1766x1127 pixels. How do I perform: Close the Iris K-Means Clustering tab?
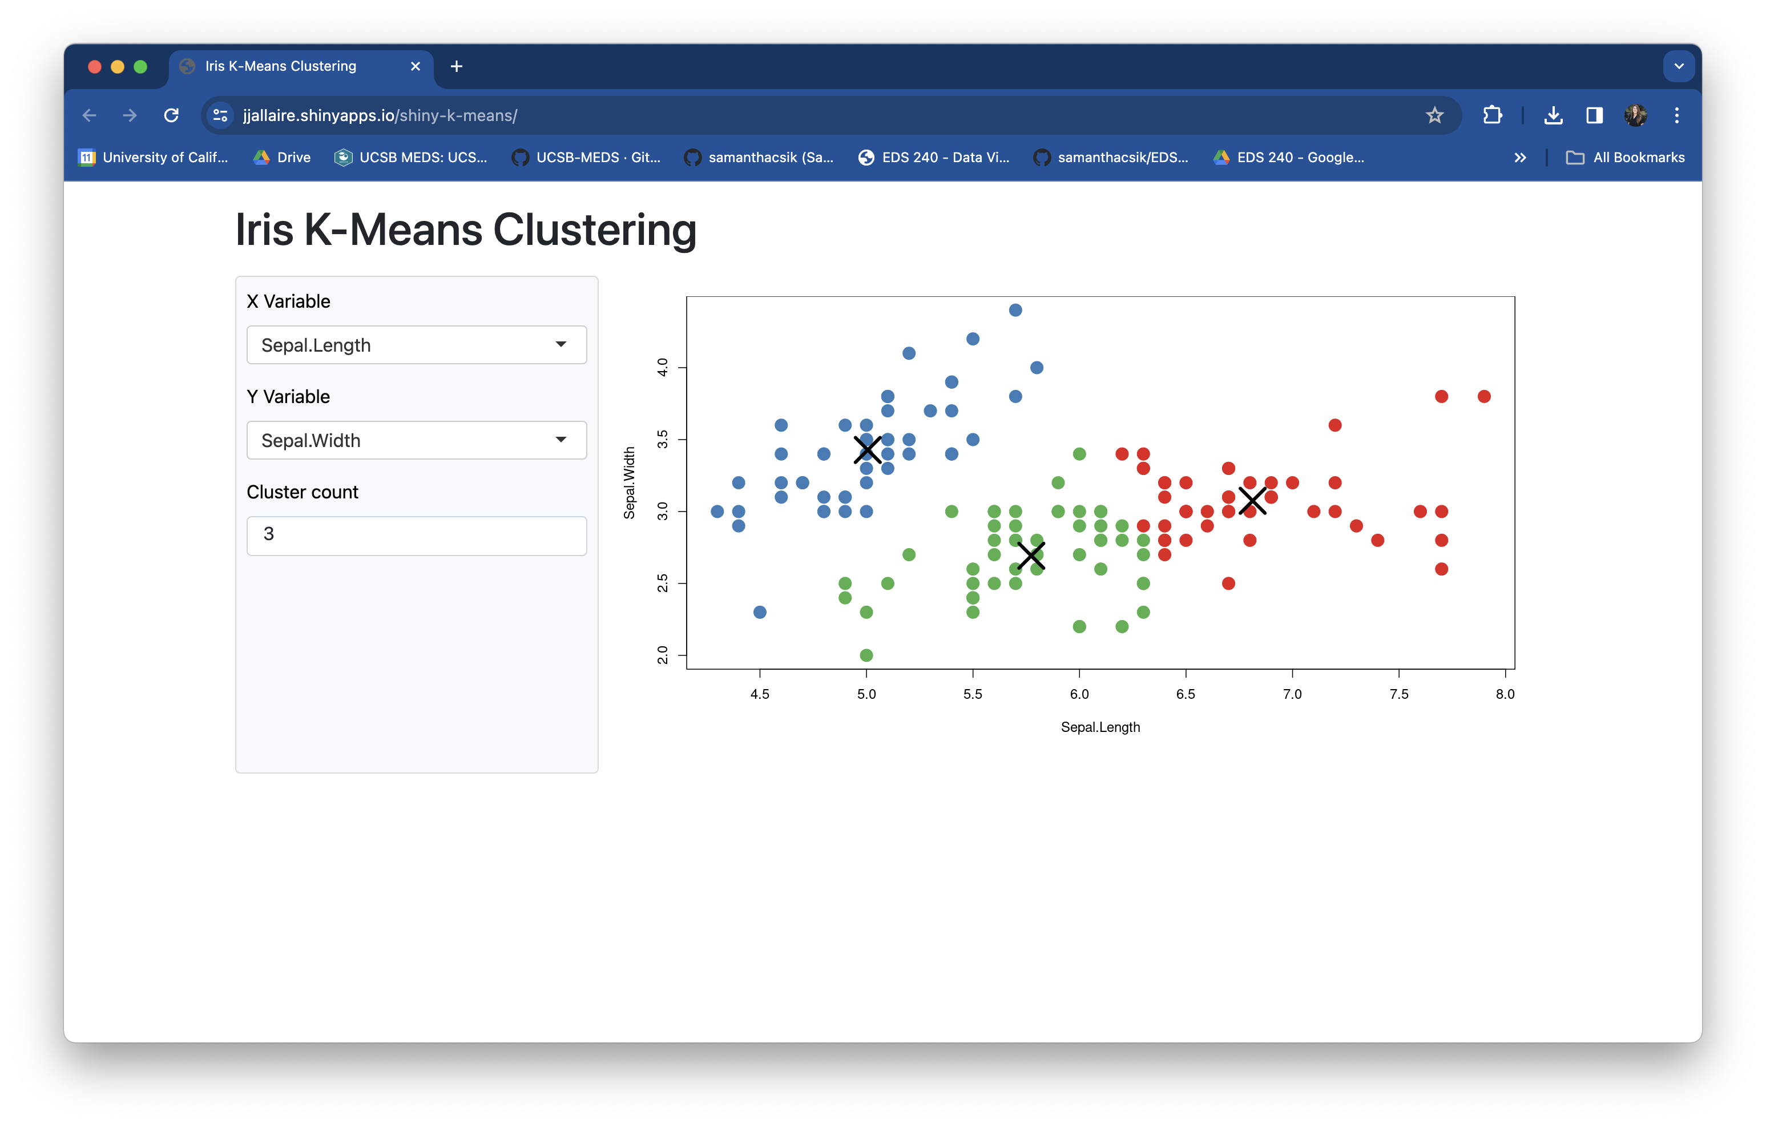coord(415,67)
